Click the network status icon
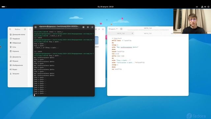This screenshot has width=211, height=119. click(202, 7)
